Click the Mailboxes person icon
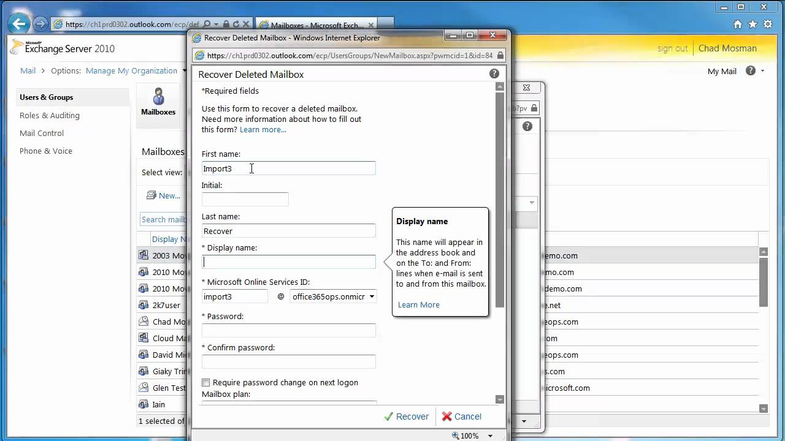785x441 pixels. (x=159, y=96)
